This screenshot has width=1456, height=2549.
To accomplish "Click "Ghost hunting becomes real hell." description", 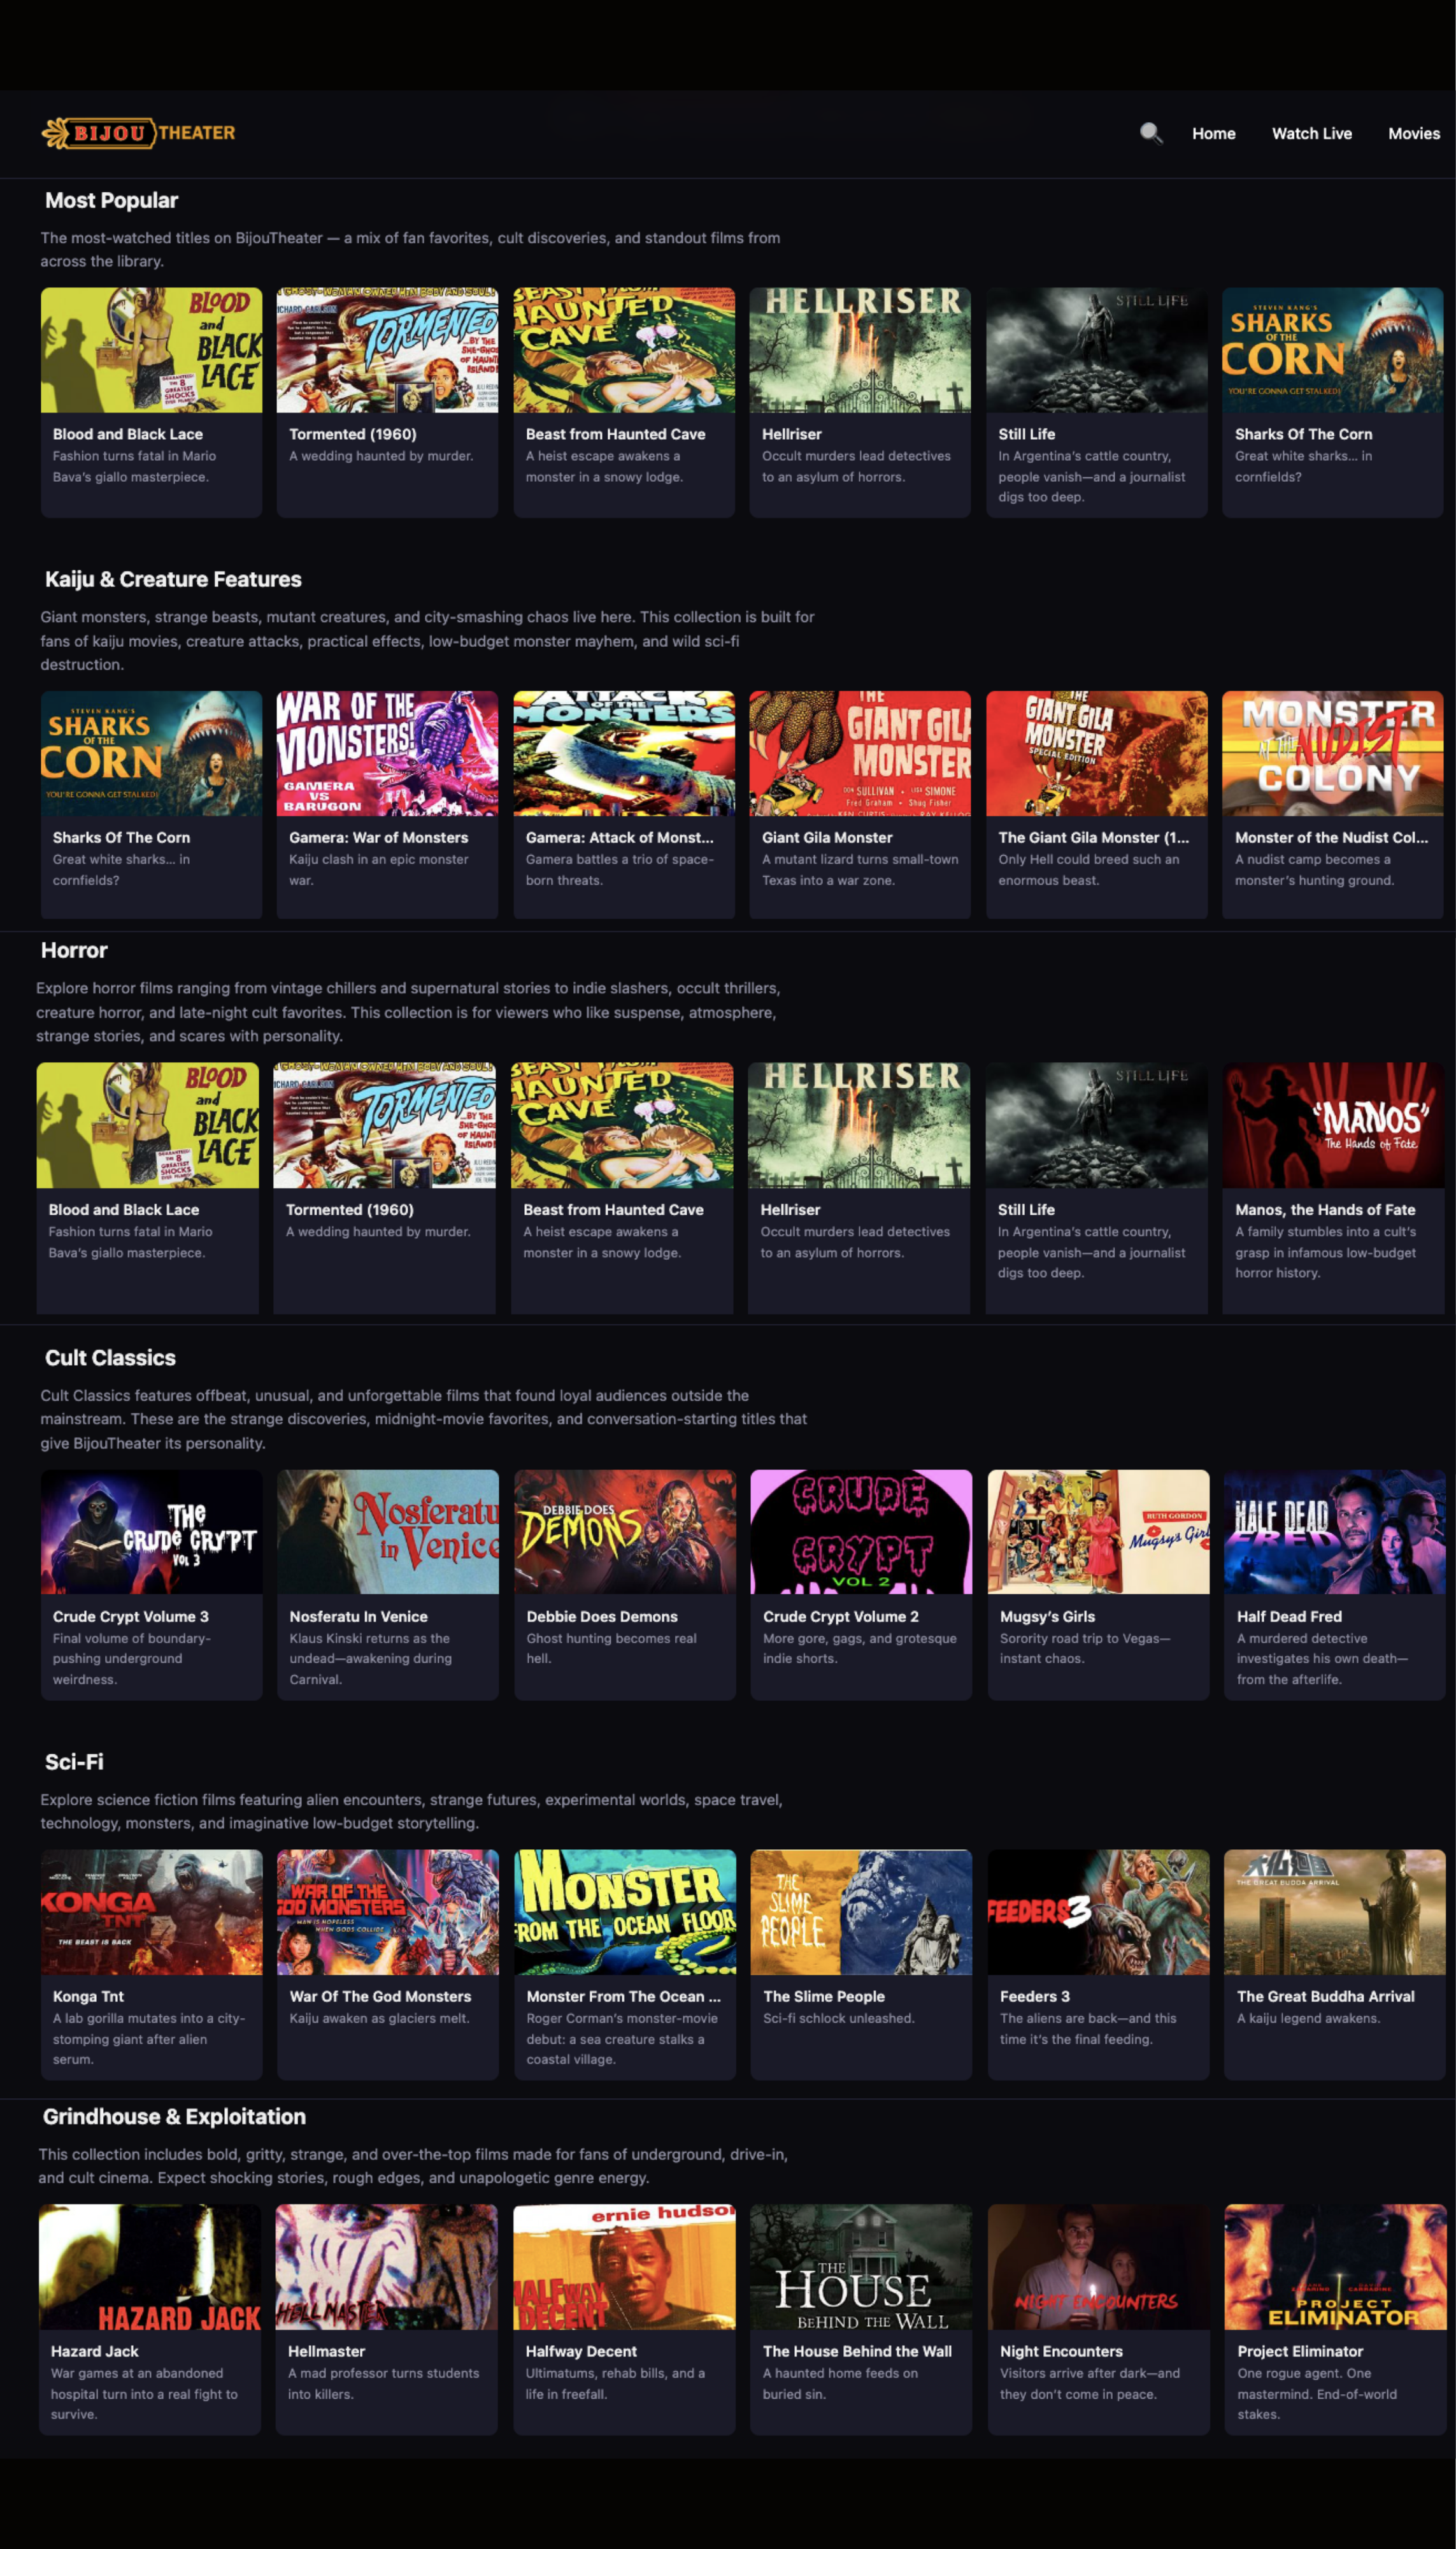I will [x=611, y=1648].
